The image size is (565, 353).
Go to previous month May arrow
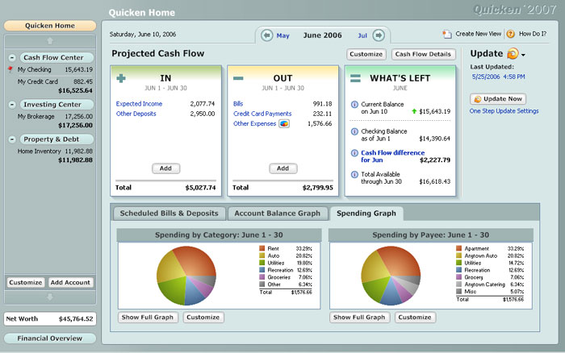coord(266,35)
